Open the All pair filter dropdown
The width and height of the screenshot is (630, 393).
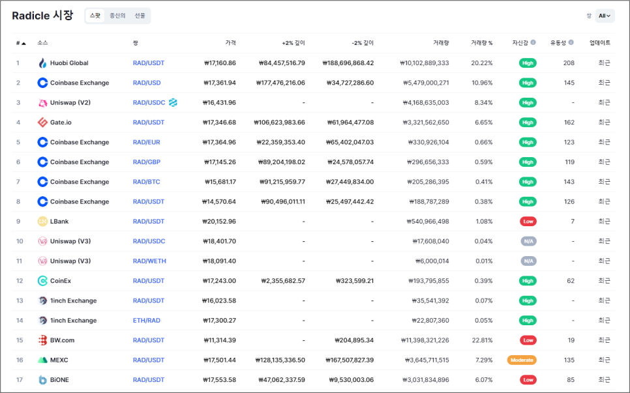pos(605,16)
